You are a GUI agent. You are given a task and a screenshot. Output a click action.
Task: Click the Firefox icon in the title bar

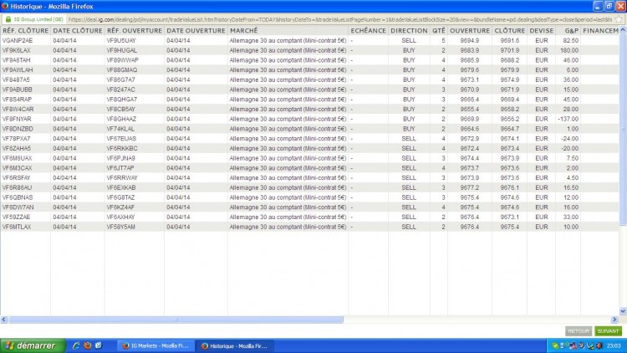coord(5,6)
